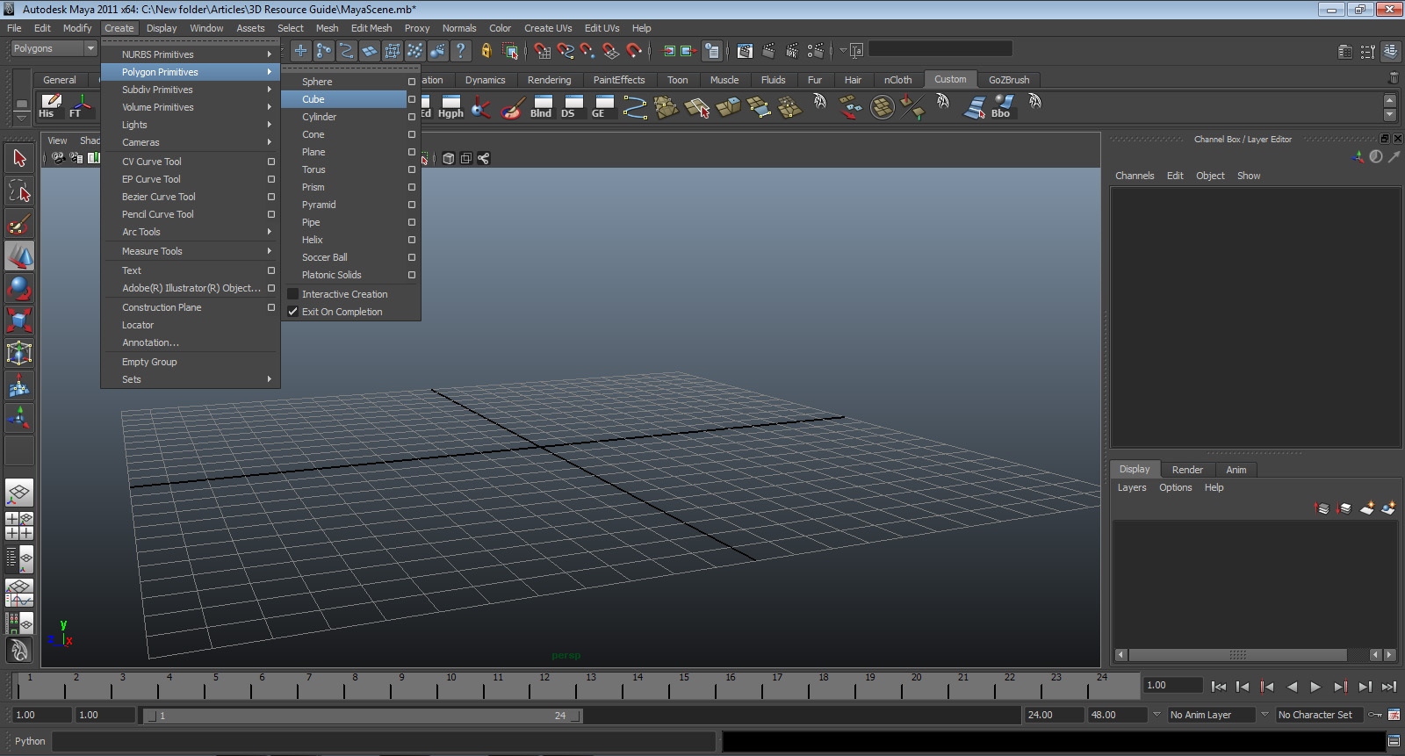
Task: Open the Polygons menu set dropdown
Action: tap(53, 49)
